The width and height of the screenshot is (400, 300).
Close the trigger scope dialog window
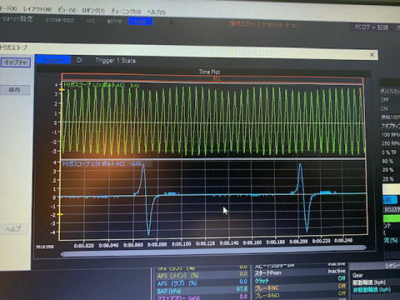coord(372,55)
